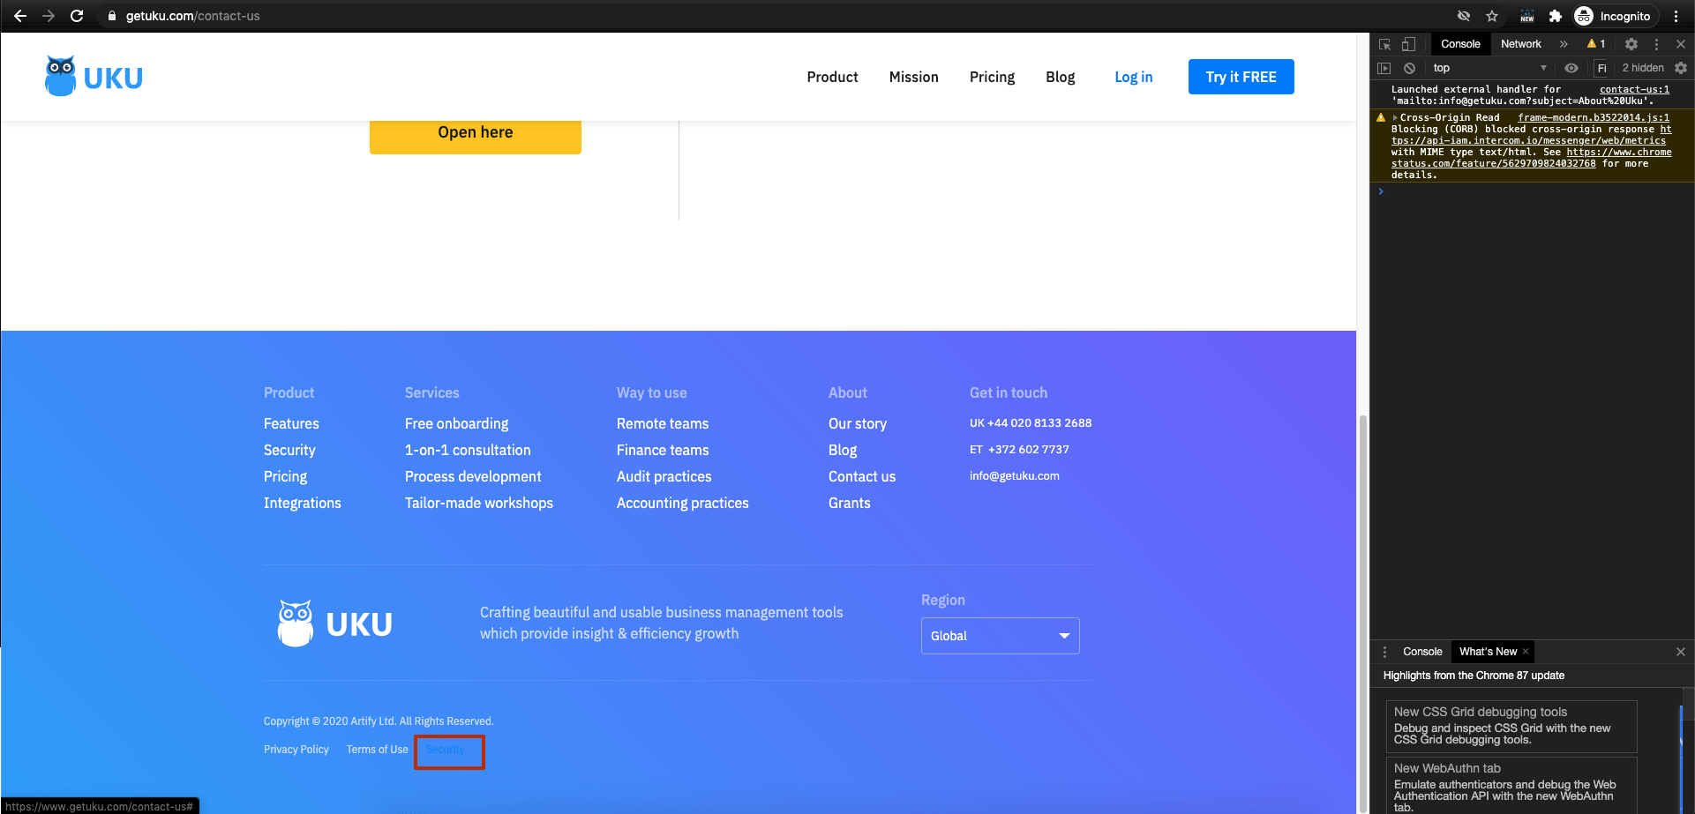This screenshot has width=1695, height=814.
Task: Go back to the previous page
Action: coord(20,16)
